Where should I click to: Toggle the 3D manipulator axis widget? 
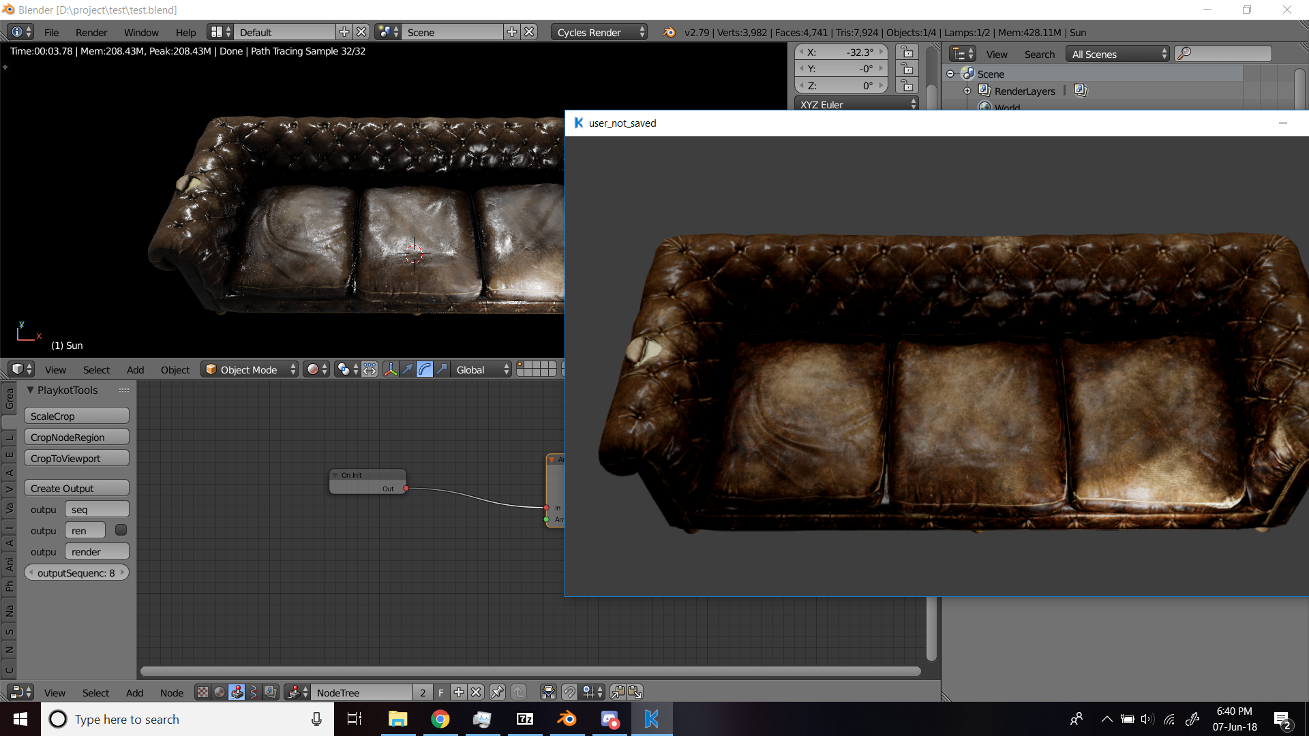pyautogui.click(x=391, y=369)
